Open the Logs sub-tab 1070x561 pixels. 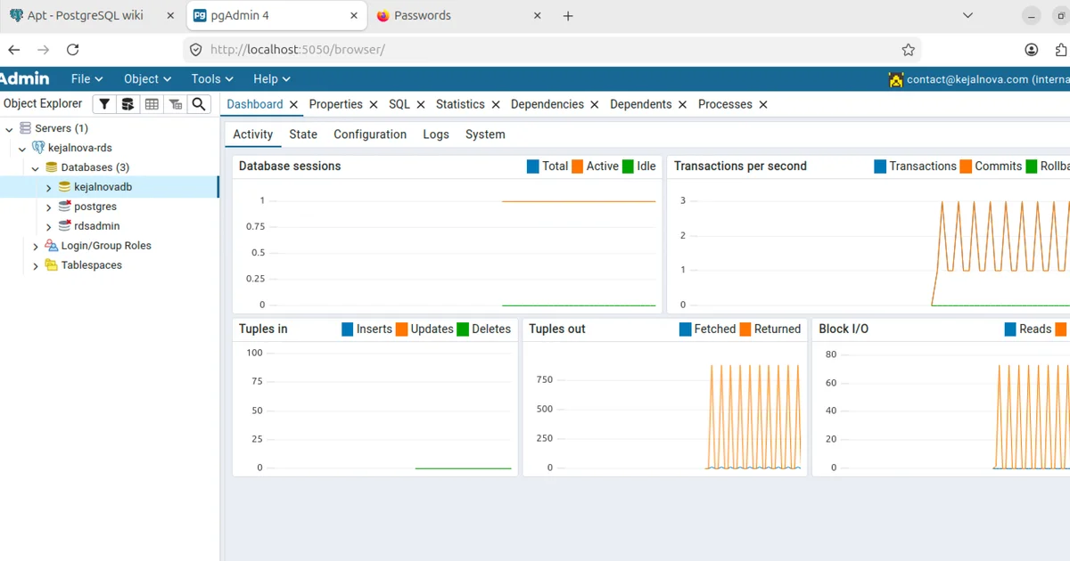click(x=436, y=134)
